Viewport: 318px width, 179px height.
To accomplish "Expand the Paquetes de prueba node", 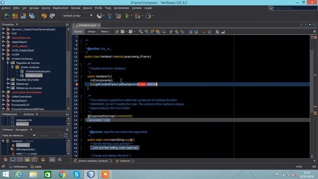I will [8, 80].
